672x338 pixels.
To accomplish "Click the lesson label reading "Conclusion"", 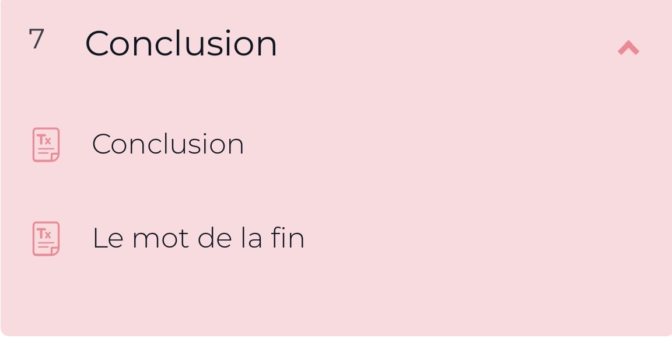I will [168, 144].
